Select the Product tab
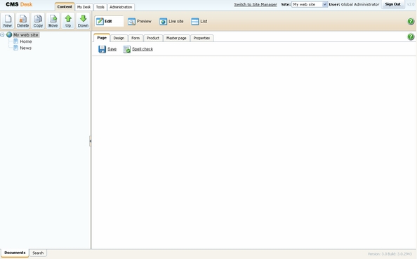This screenshot has width=417, height=259. click(x=153, y=38)
